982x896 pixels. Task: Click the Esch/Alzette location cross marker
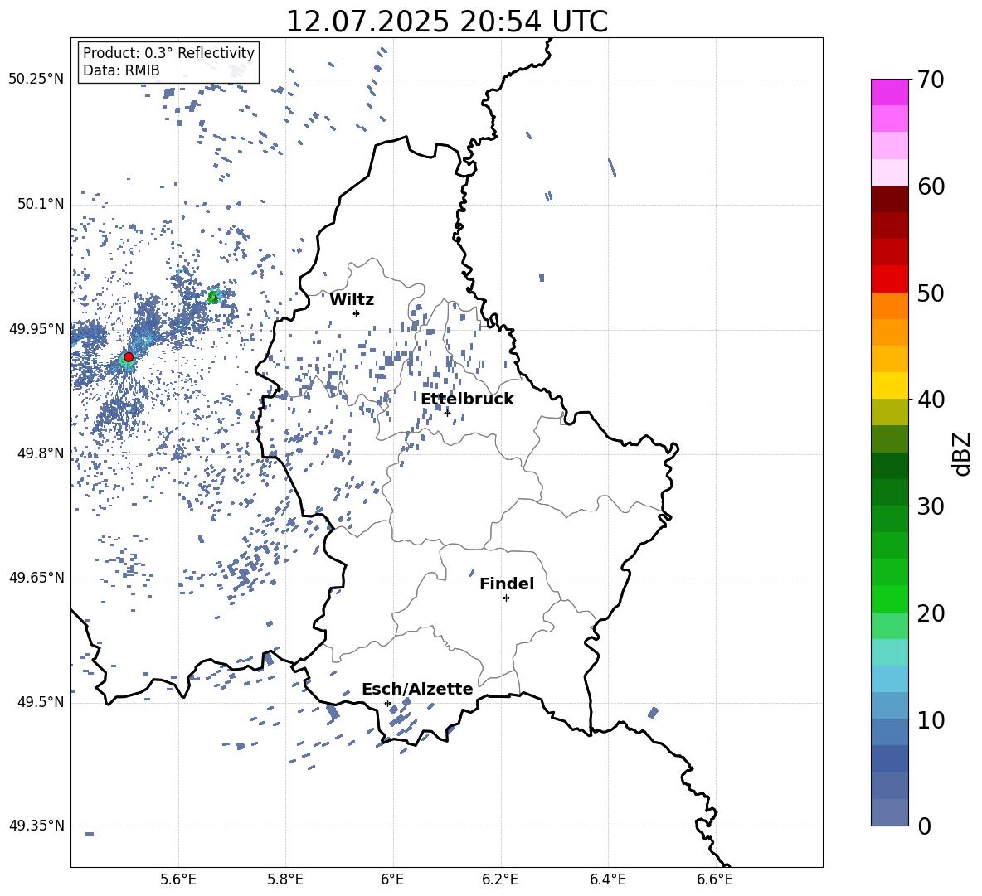tap(387, 703)
